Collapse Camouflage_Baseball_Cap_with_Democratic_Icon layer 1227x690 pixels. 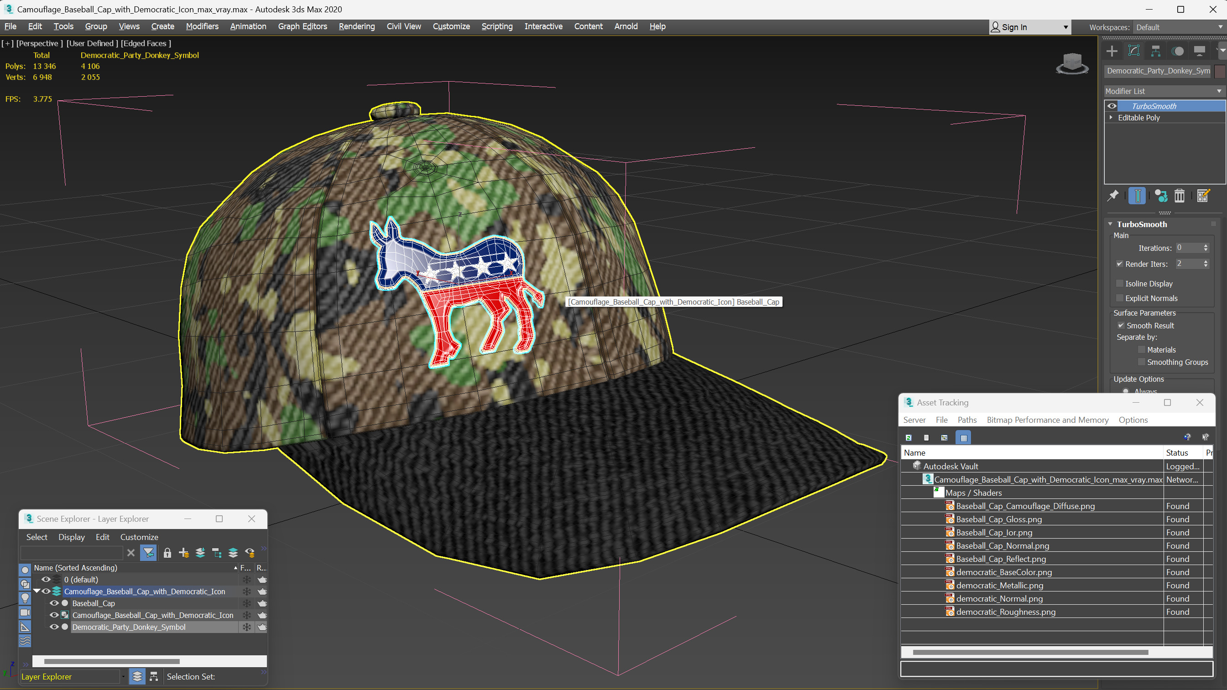36,591
